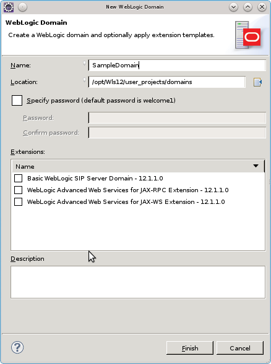Click the Finish button
Viewport: 271px width, 364px height.
pyautogui.click(x=190, y=348)
